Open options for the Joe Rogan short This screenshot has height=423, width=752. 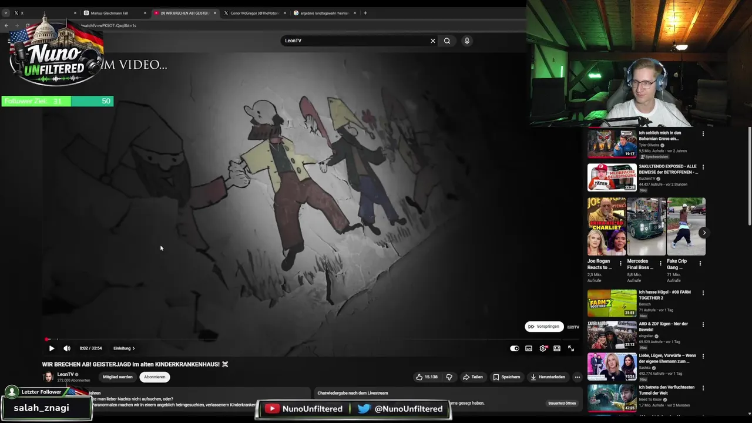620,263
